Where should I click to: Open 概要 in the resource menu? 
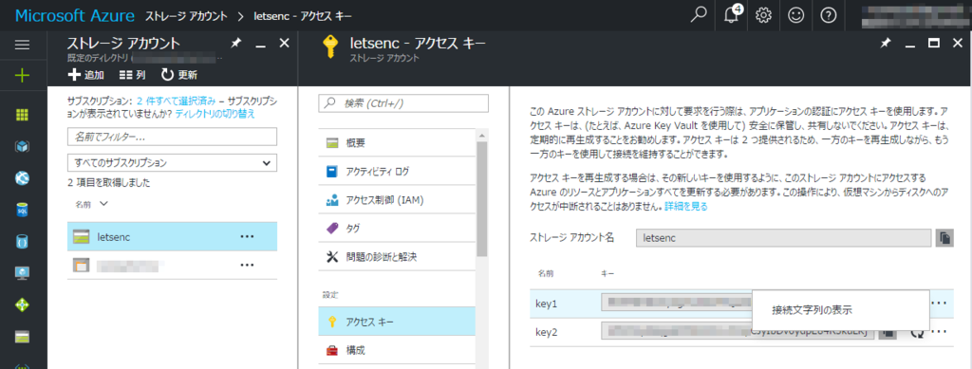tap(397, 143)
